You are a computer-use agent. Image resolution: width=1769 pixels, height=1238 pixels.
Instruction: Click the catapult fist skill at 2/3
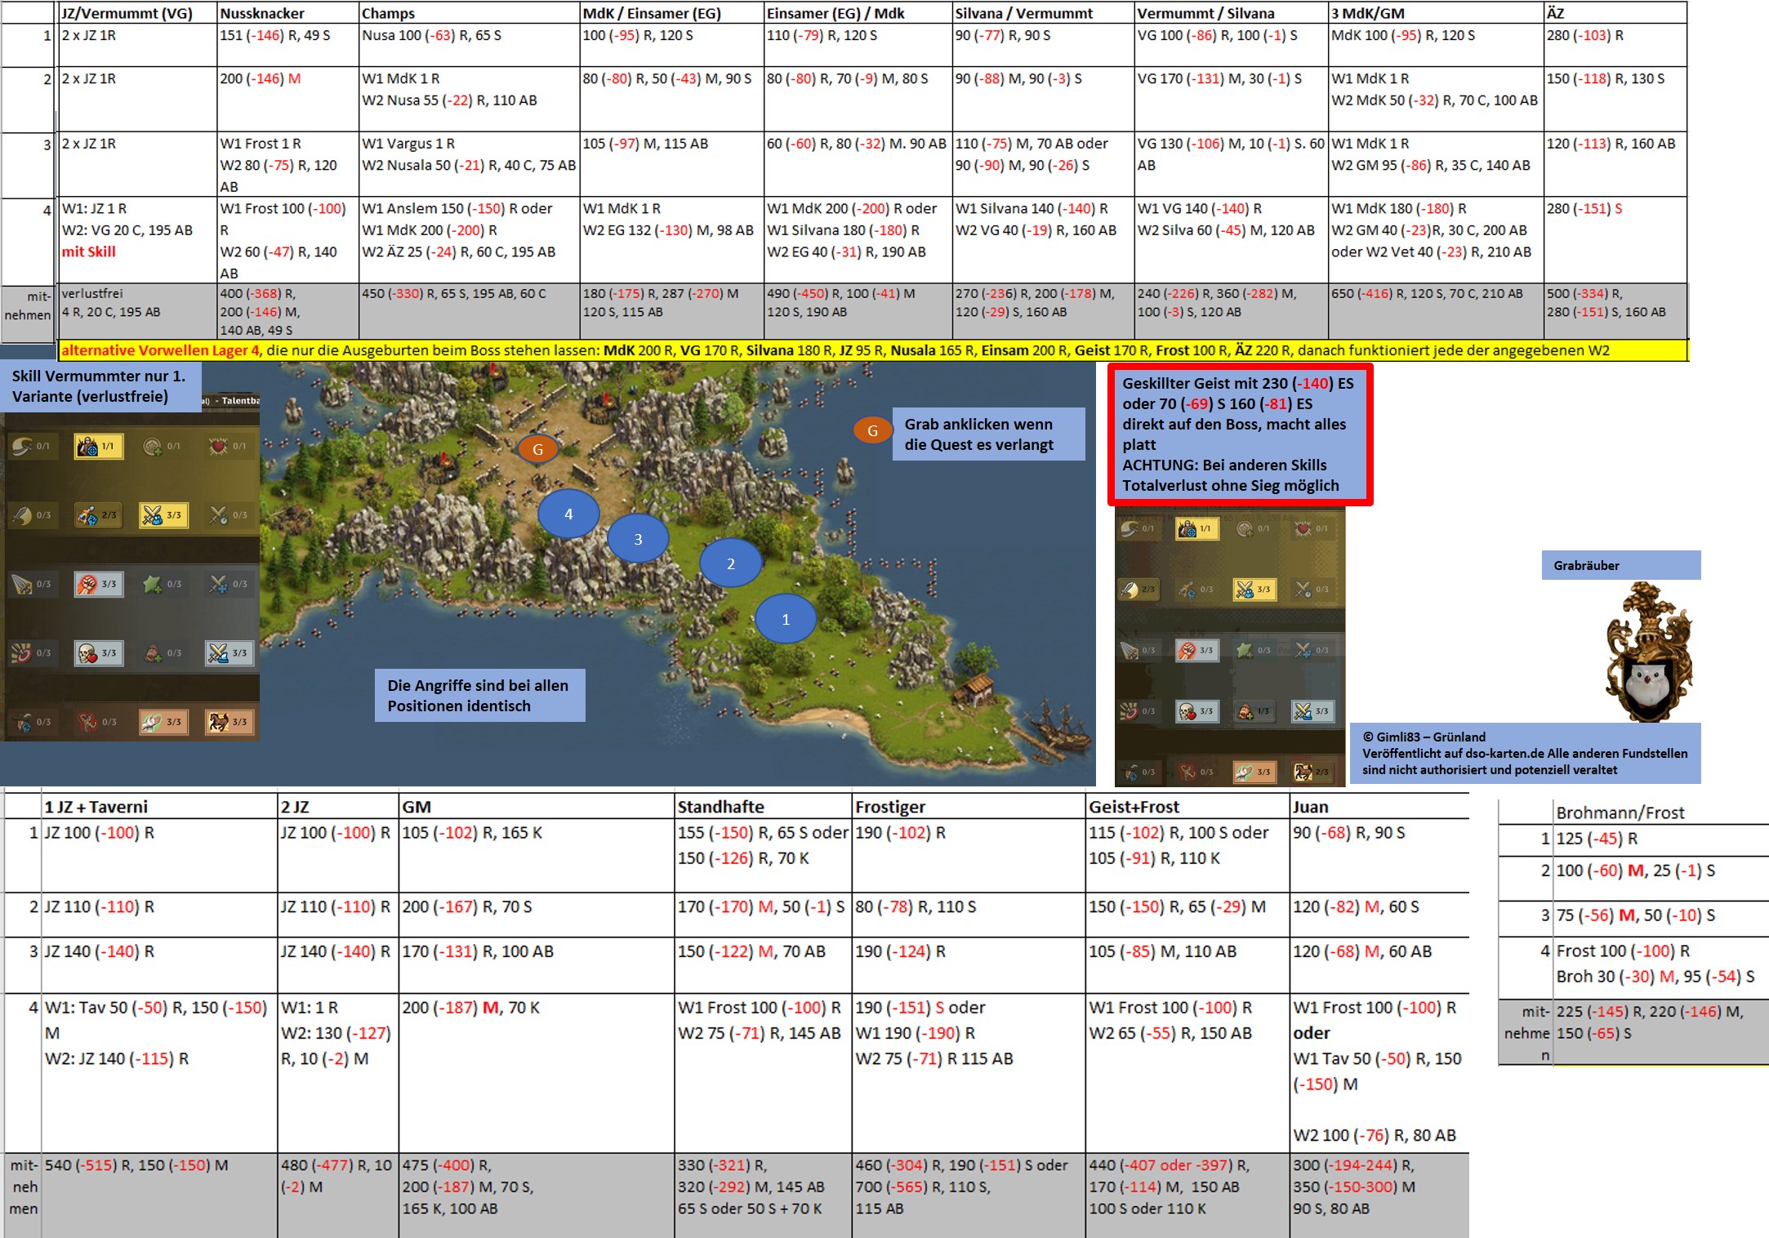(98, 515)
